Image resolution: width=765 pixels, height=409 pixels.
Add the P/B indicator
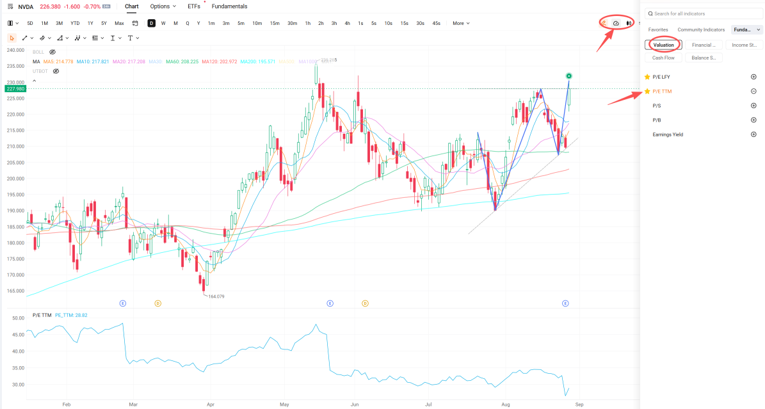(753, 120)
